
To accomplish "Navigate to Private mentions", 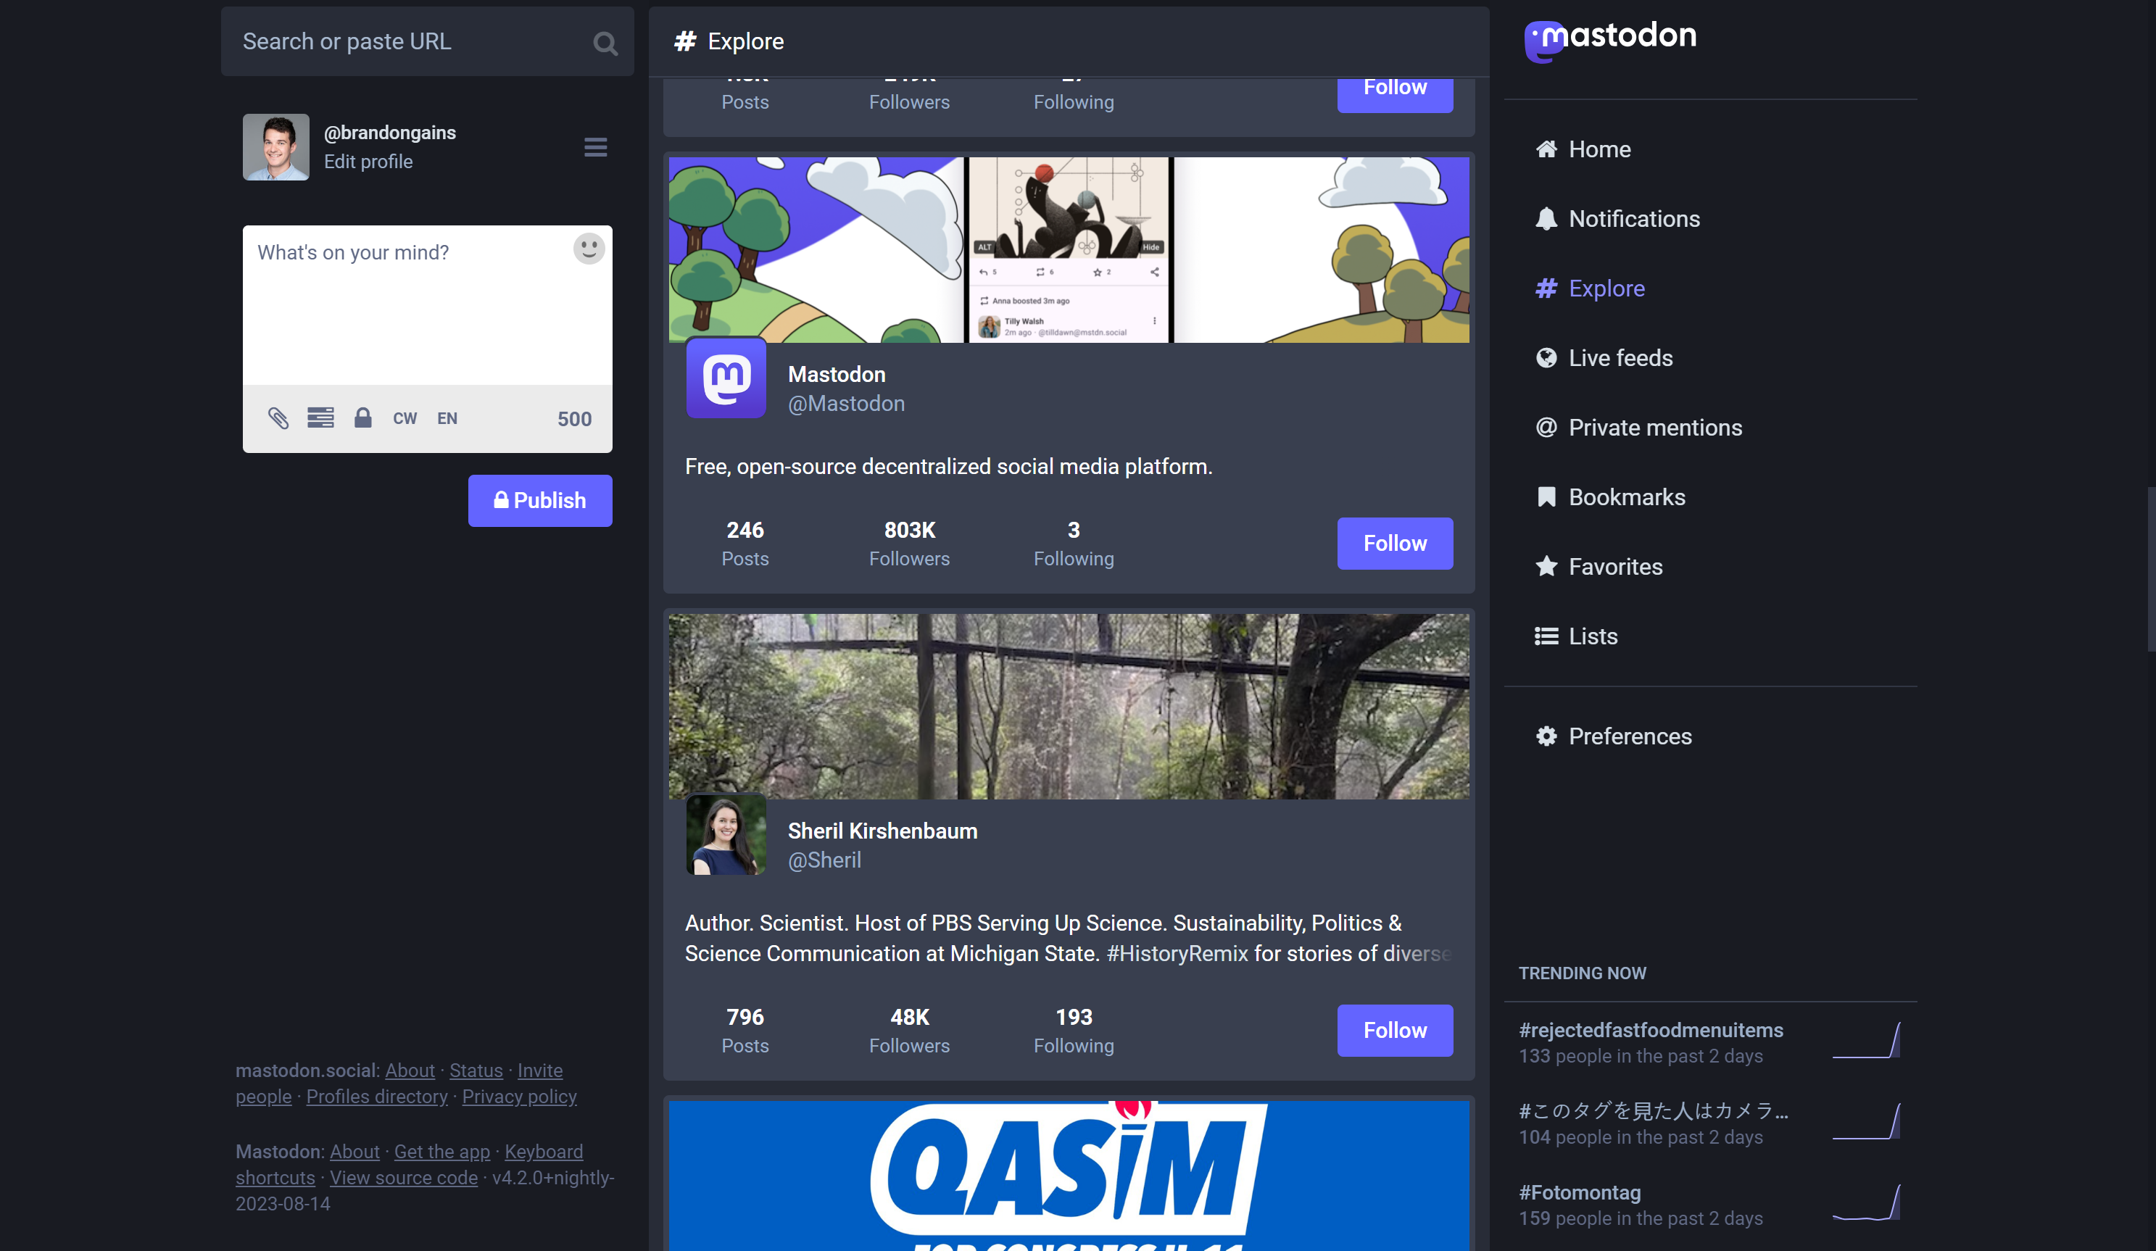I will [x=1656, y=428].
